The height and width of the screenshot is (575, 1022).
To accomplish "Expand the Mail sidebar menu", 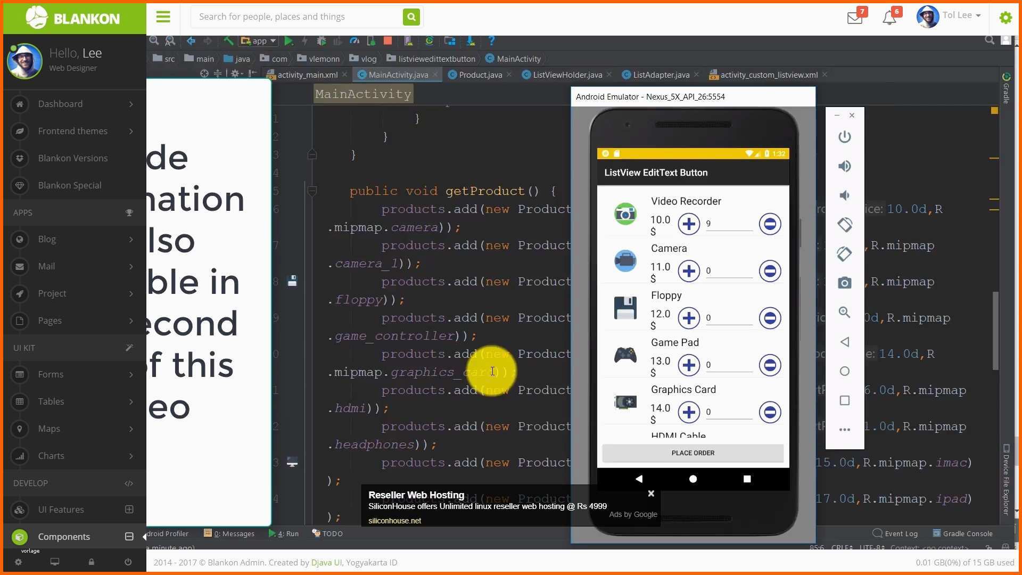I will pyautogui.click(x=75, y=266).
